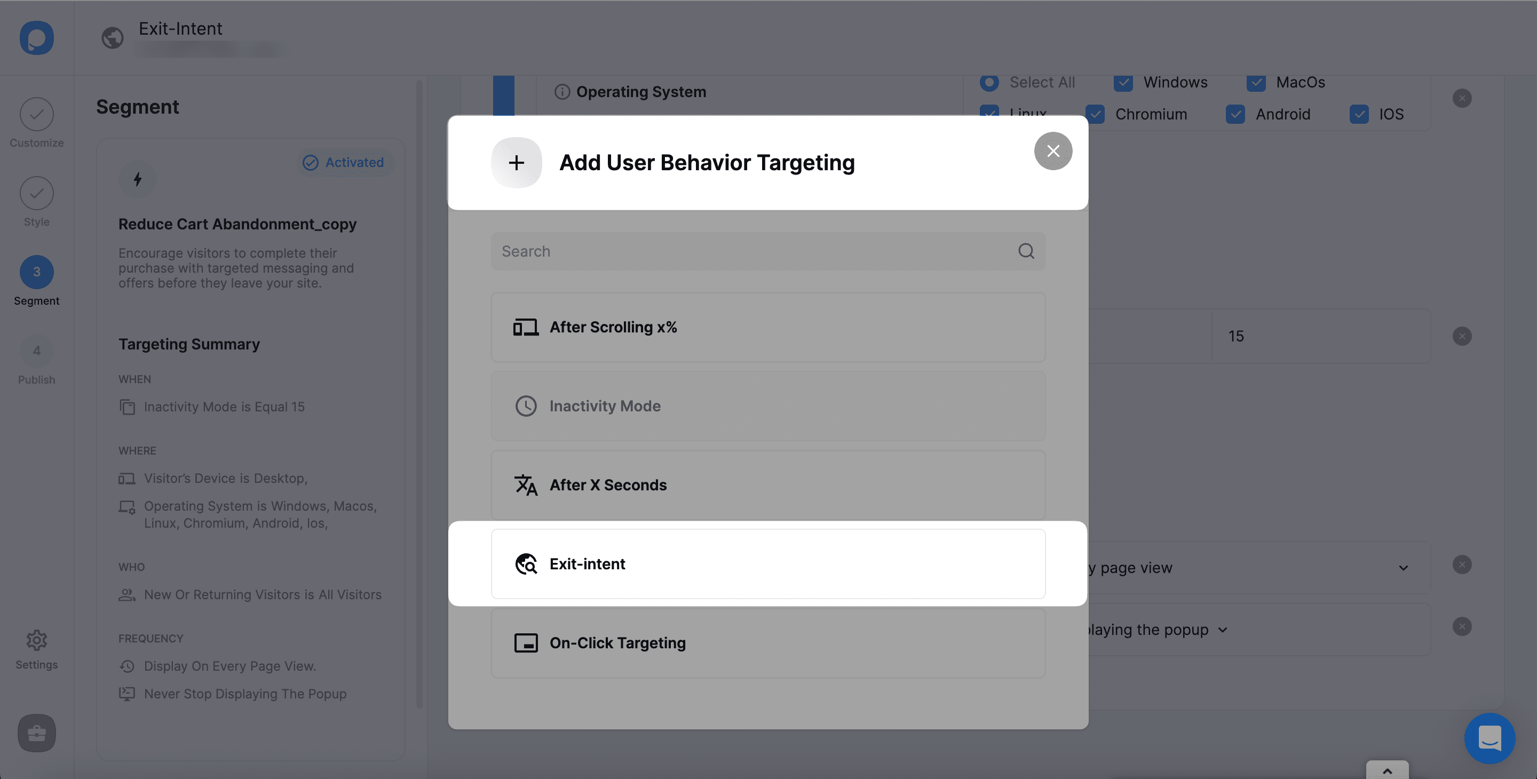Remove the inactivity rule with value 15
The height and width of the screenshot is (779, 1537).
click(x=1462, y=336)
